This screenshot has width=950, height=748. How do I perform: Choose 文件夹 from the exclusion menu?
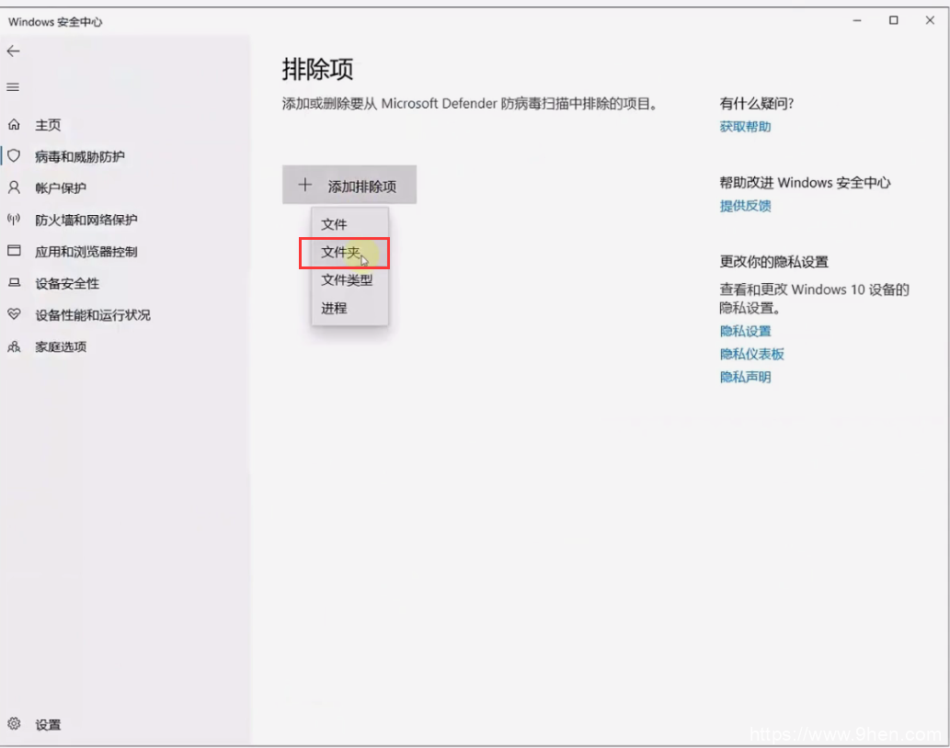[340, 252]
